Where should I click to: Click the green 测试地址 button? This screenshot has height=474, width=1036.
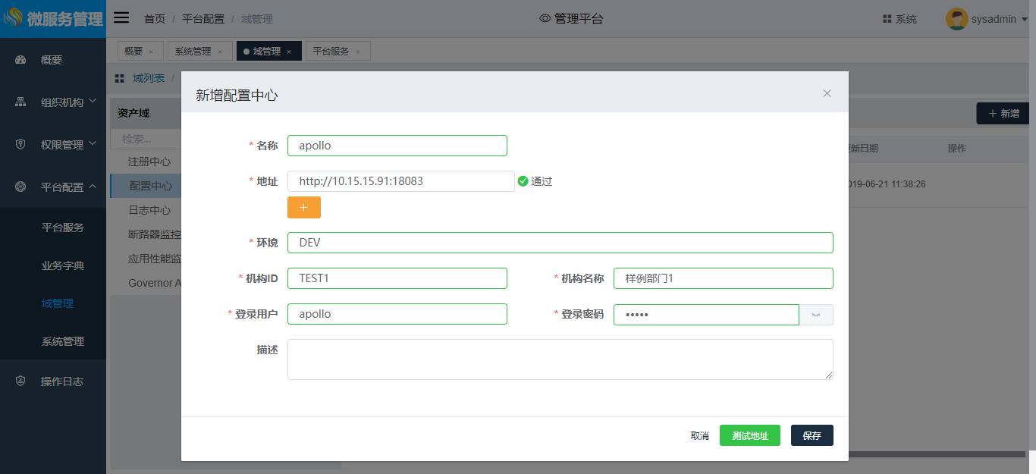coord(749,435)
